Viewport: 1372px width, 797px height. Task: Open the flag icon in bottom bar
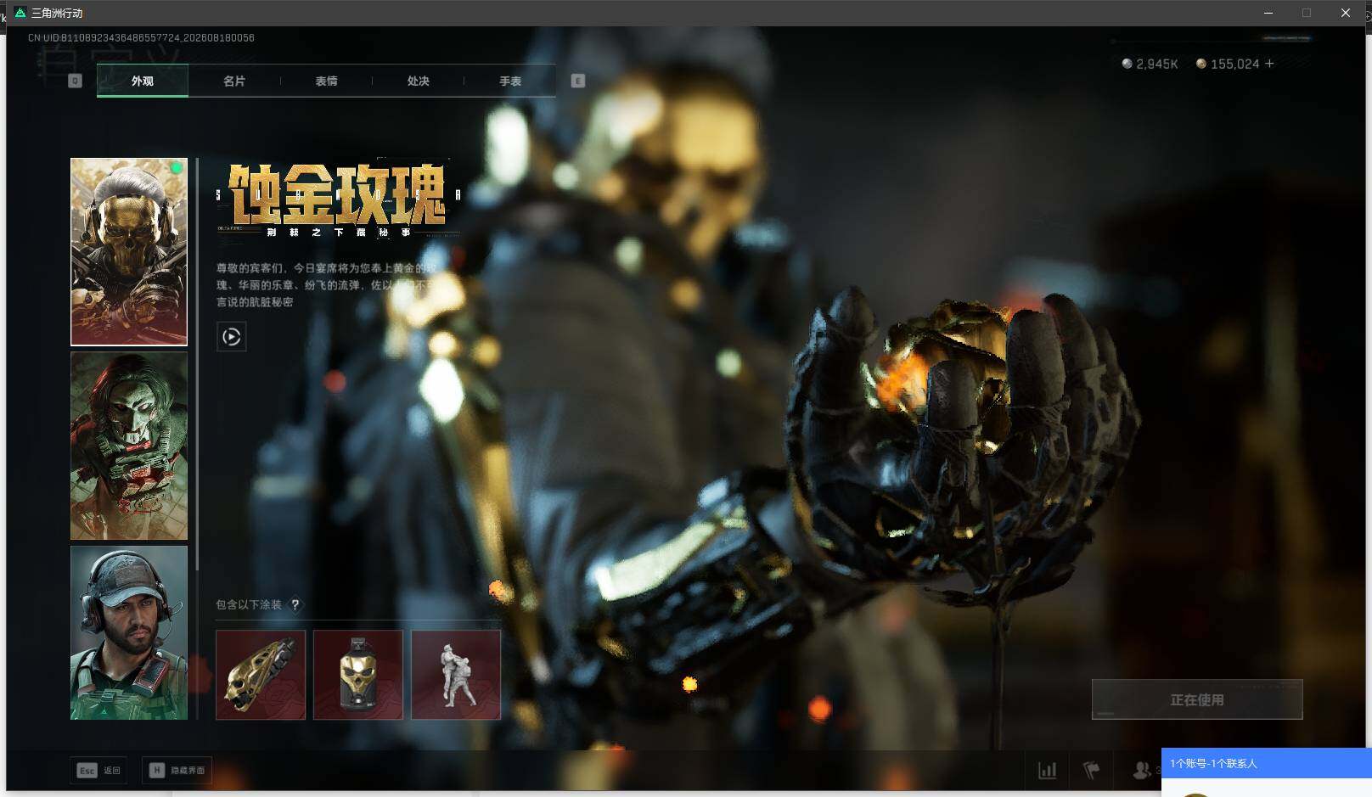[1092, 770]
